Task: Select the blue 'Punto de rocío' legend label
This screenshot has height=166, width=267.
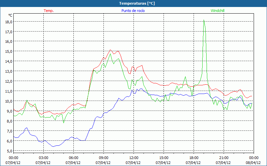Action: click(133, 11)
